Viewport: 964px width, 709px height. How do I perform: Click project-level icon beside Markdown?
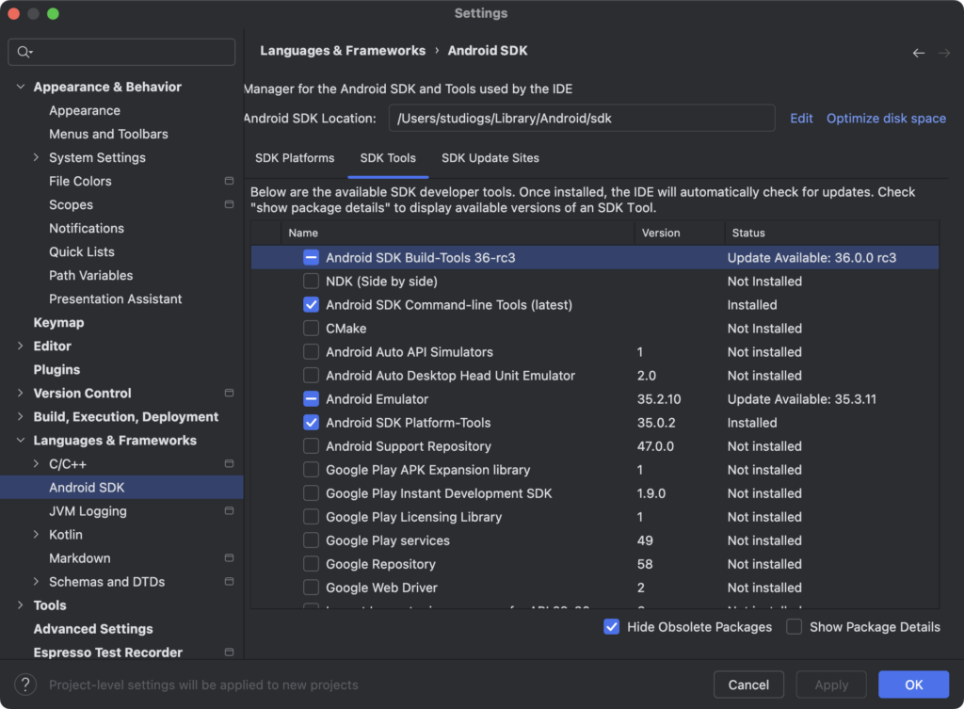click(x=230, y=557)
